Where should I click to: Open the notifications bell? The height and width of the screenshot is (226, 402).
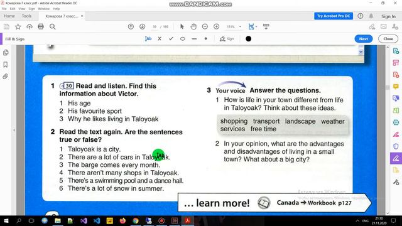(371, 16)
